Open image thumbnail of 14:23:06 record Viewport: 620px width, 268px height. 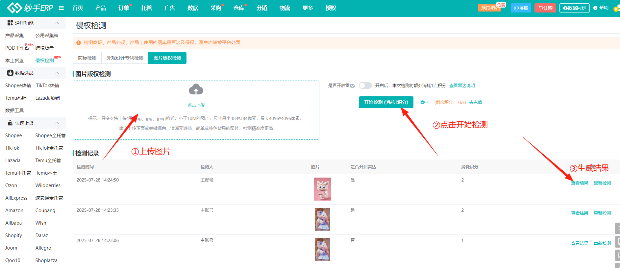click(x=323, y=250)
